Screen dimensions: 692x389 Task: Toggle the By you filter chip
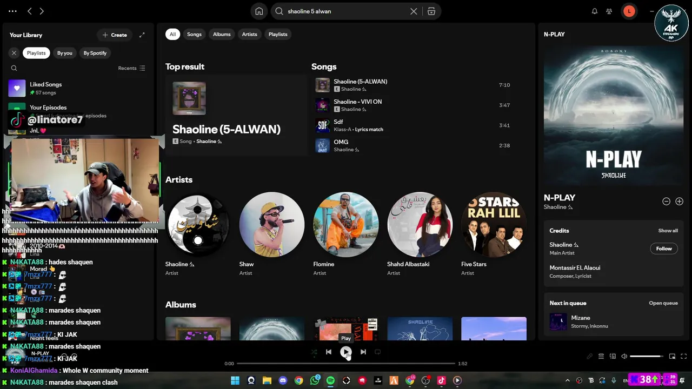[x=64, y=53]
